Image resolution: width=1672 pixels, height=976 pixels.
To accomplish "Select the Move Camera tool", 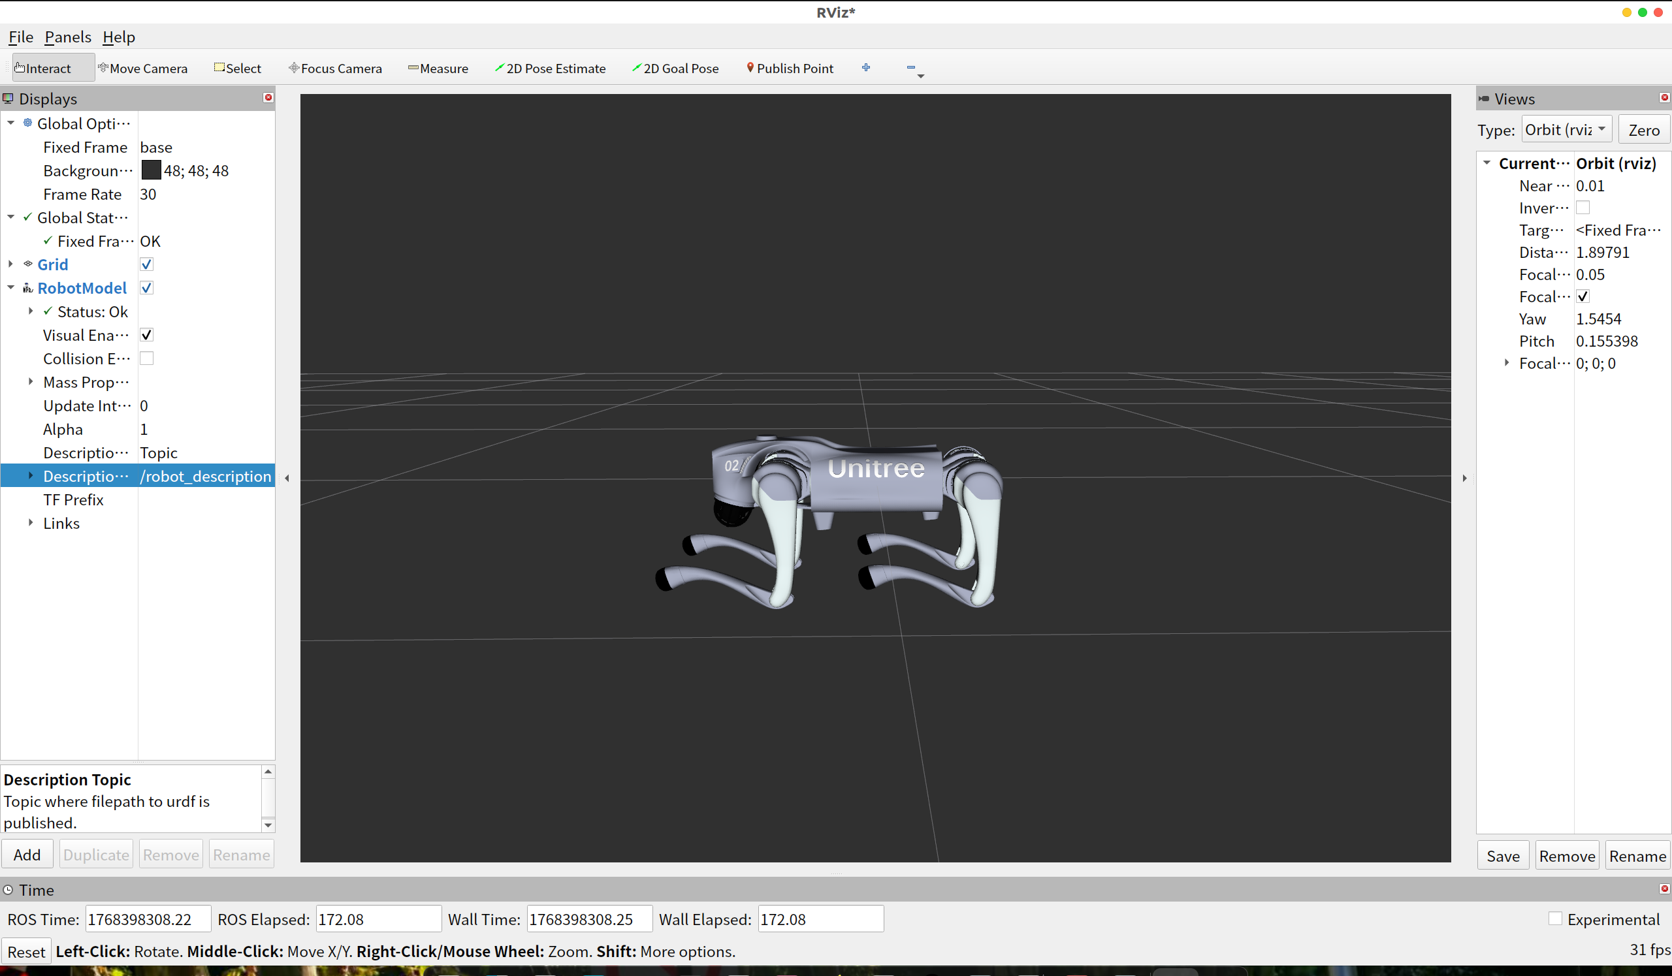I will pyautogui.click(x=142, y=69).
